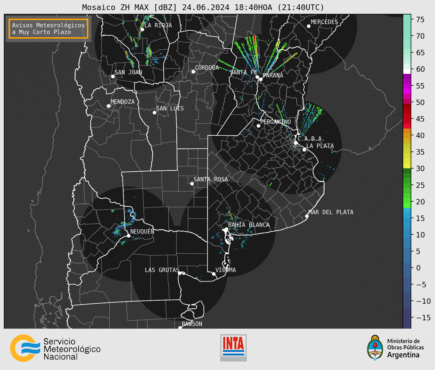The height and width of the screenshot is (370, 435).
Task: Click the Rawson city dot
Action: (x=180, y=328)
